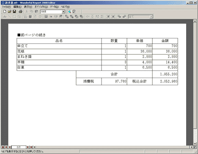Image resolution: width=198 pixels, height=154 pixels.
Task: Click the New document icon
Action: click(x=5, y=11)
